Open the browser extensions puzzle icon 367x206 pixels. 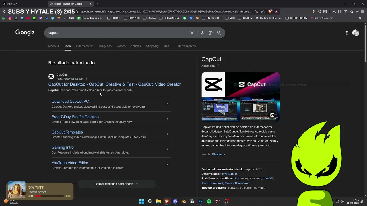(319, 11)
